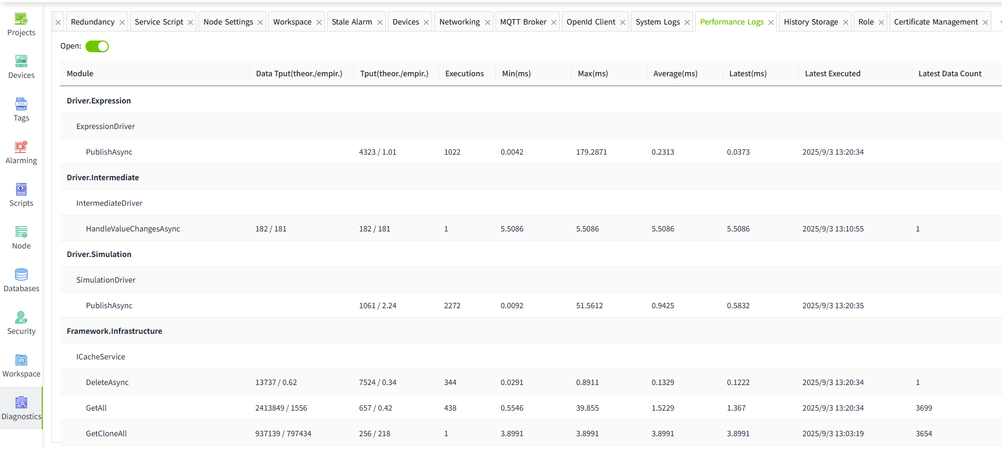The height and width of the screenshot is (449, 1002).
Task: Open the Tags section icon
Action: point(21,105)
